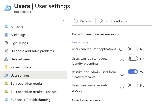This screenshot has width=152, height=107.
Task: Click the Refresh circular arrow icon
Action: pyautogui.click(x=76, y=21)
